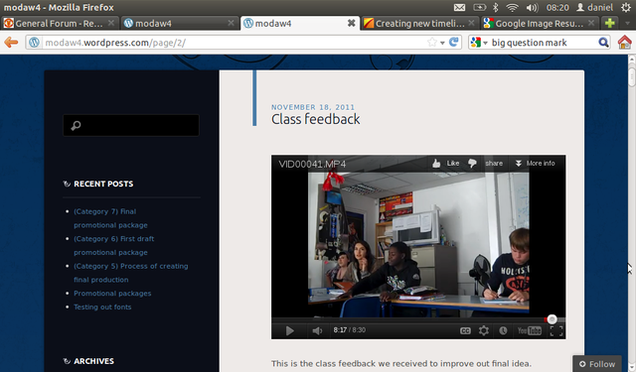Open the URL history dropdown arrow
The image size is (636, 372).
442,43
